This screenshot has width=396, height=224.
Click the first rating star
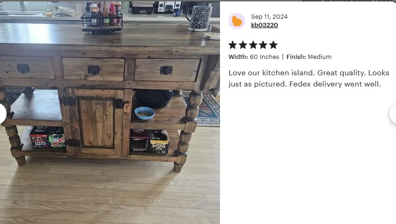point(233,45)
